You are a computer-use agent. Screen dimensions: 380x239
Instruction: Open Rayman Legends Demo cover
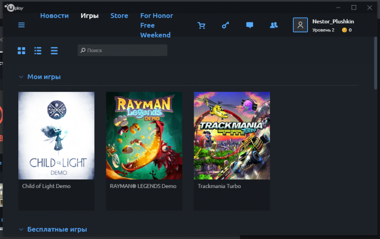144,135
